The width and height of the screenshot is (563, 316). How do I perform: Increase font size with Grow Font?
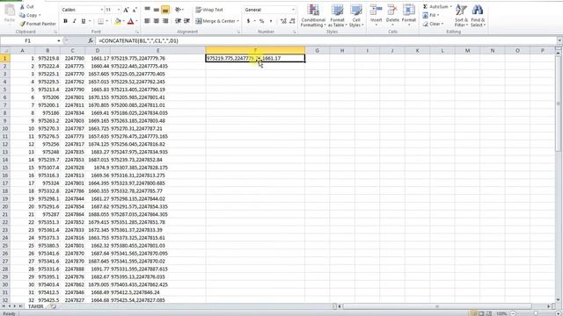[126, 10]
